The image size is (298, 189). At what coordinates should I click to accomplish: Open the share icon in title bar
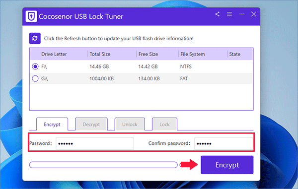218,14
